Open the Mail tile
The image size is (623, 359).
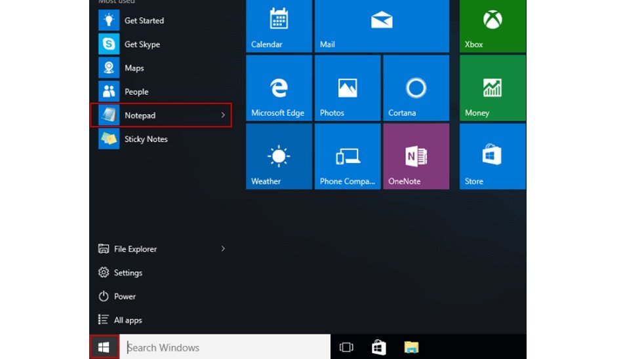pyautogui.click(x=382, y=26)
